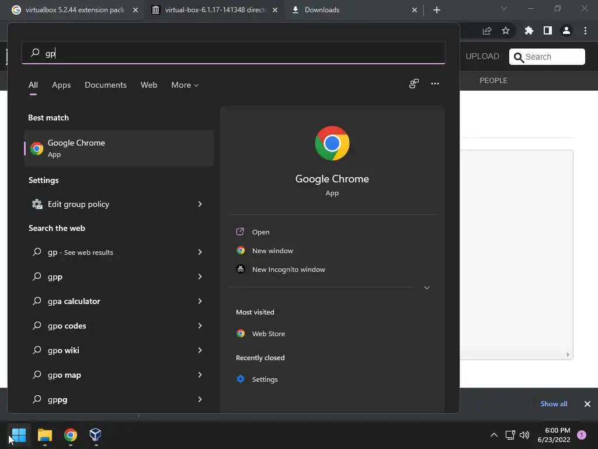
Task: Expand the chevron next to 'gpo wiki'
Action: tap(200, 350)
